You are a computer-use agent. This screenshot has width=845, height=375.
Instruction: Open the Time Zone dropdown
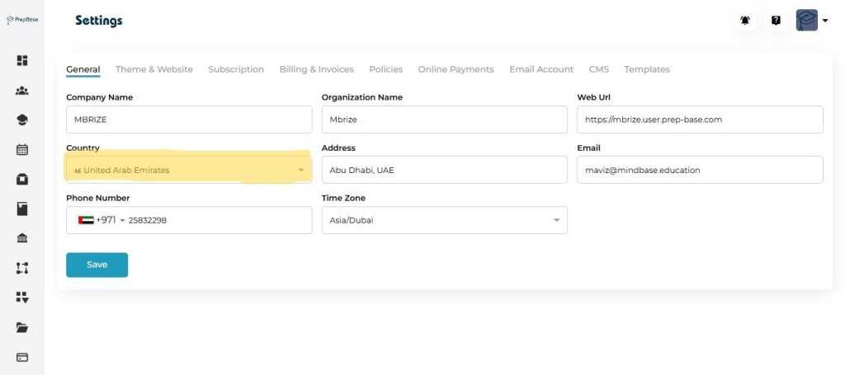tap(444, 220)
